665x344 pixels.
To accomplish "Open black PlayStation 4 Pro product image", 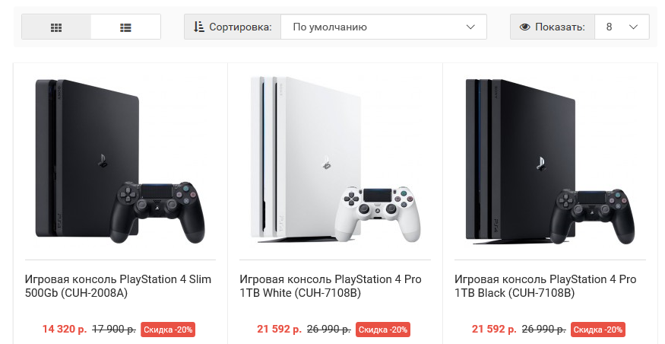I will 549,161.
